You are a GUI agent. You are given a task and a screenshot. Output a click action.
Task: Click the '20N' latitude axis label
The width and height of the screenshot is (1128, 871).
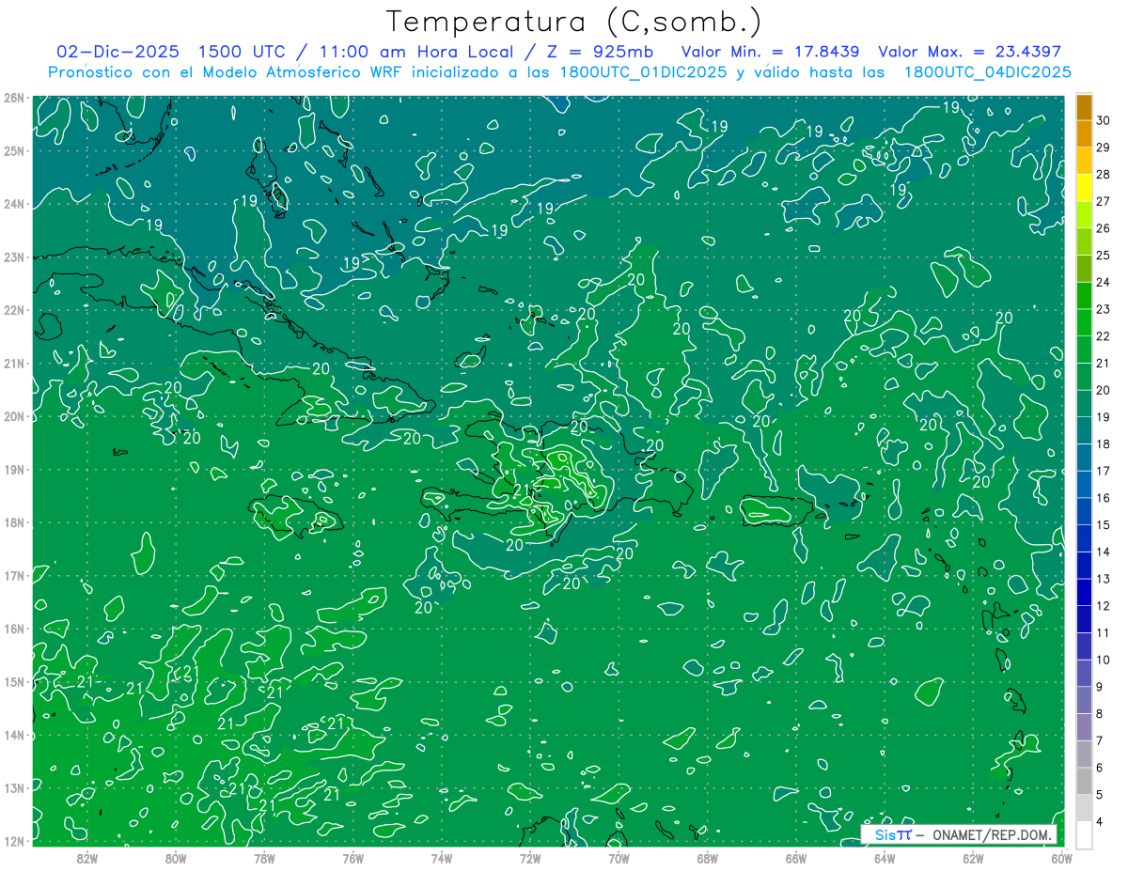pos(14,416)
